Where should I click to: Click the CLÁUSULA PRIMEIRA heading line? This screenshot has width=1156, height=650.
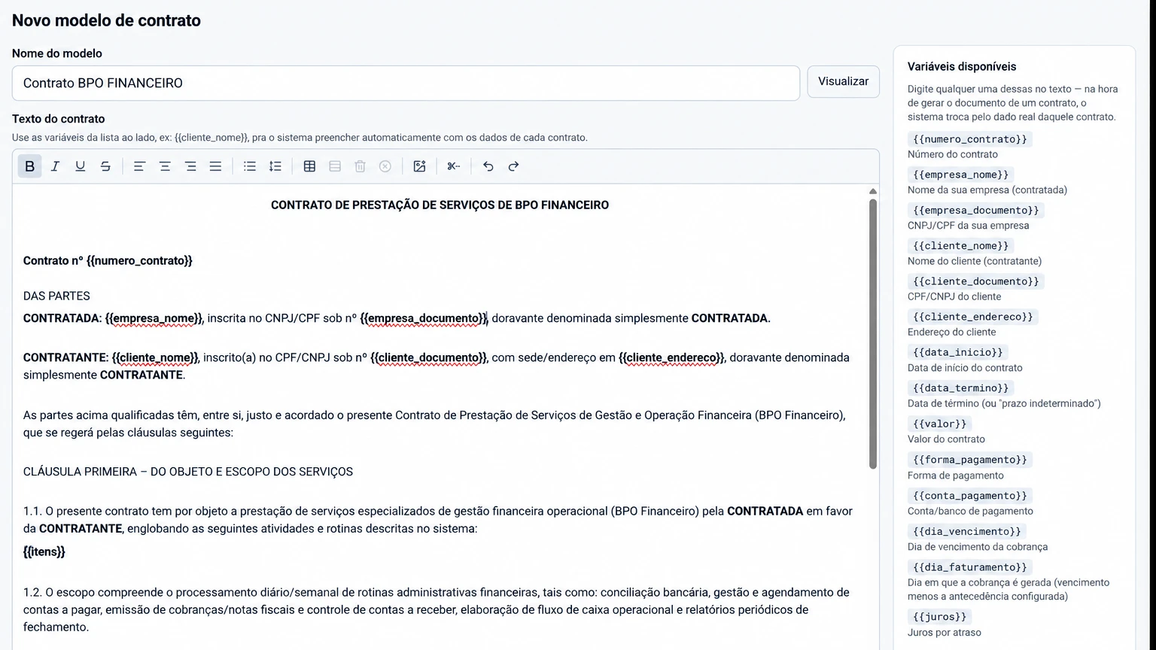(188, 472)
